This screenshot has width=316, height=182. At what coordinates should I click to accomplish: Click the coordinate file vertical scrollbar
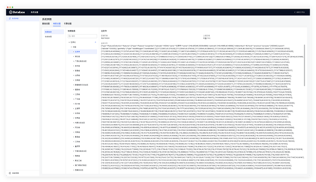304,65
